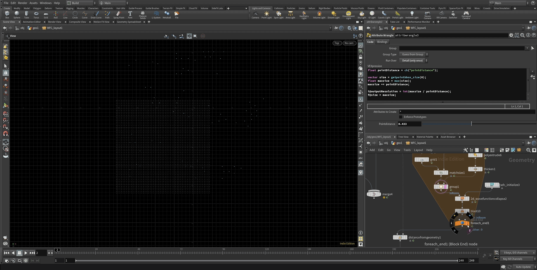This screenshot has height=270, width=537.
Task: Add a Sky Light from the shelf
Action: [x=362, y=15]
